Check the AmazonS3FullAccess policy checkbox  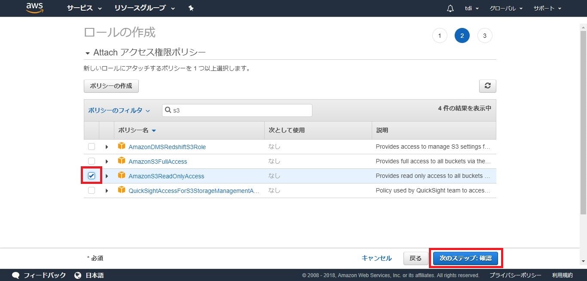pyautogui.click(x=92, y=161)
